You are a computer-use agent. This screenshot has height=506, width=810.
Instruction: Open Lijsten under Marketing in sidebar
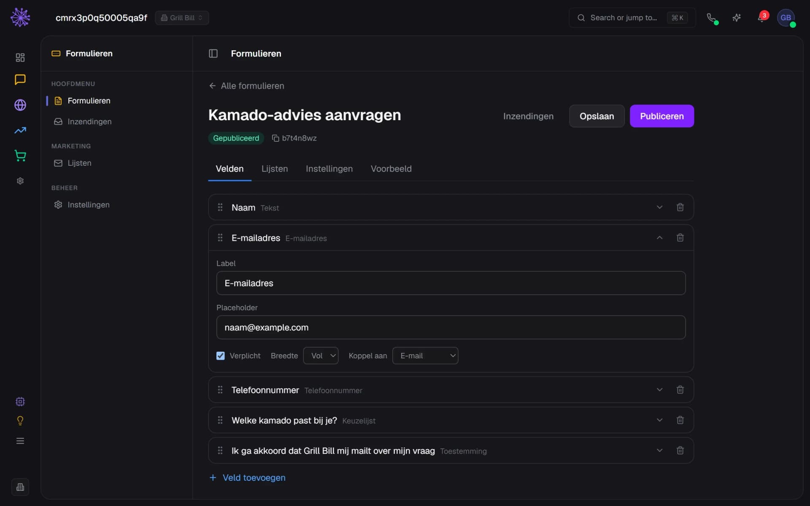pos(79,163)
